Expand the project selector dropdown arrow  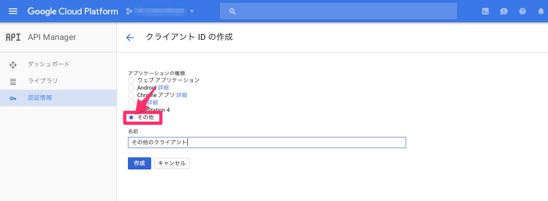[x=192, y=11]
